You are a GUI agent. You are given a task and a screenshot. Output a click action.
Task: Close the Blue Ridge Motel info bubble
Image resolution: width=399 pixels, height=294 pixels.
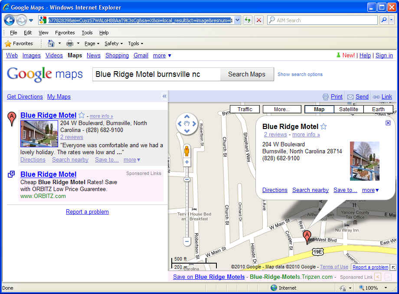(x=388, y=123)
